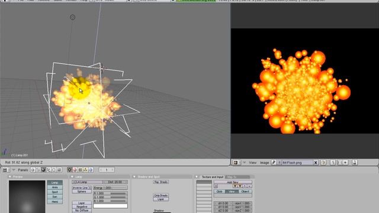Select the Shading context sphere icon

click(x=43, y=170)
